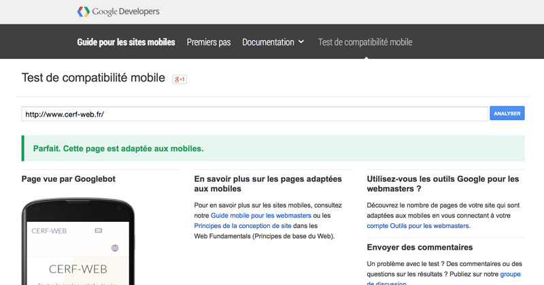The image size is (544, 285).
Task: Tap the envelope icon in phone preview
Action: [99, 231]
